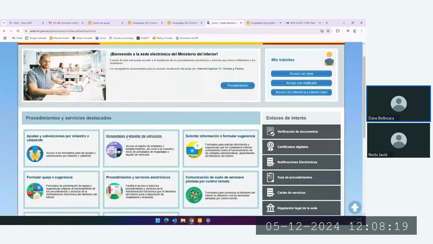The height and width of the screenshot is (244, 433).
Task: Click the Enlaces de Interés heading
Action: click(x=286, y=118)
